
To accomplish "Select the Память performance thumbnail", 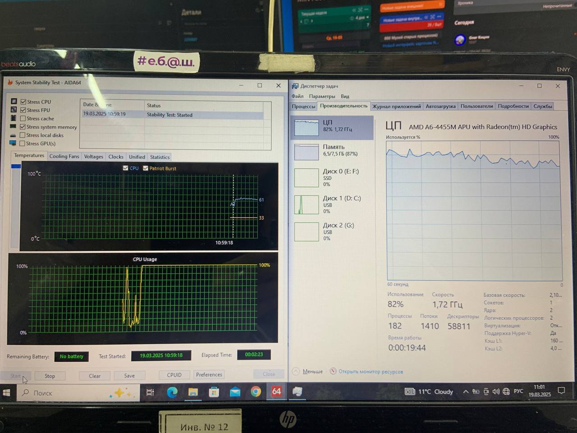I will [x=333, y=151].
